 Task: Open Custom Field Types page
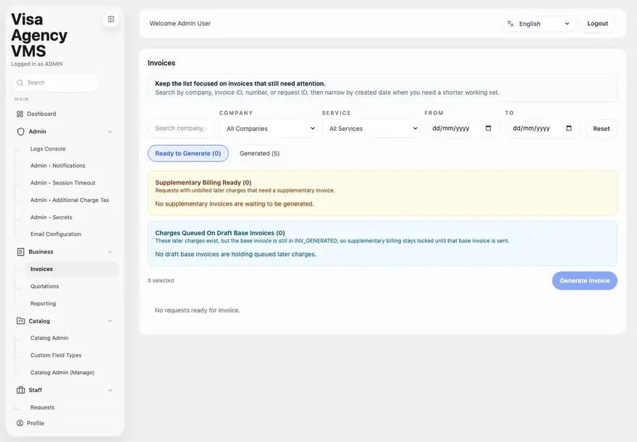pyautogui.click(x=56, y=355)
